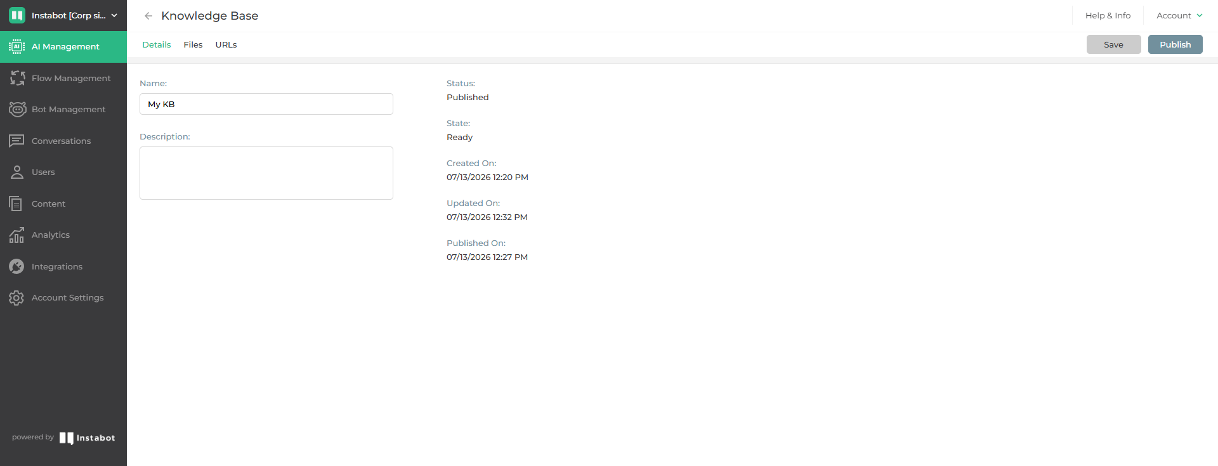Switch to the Details tab

[157, 44]
